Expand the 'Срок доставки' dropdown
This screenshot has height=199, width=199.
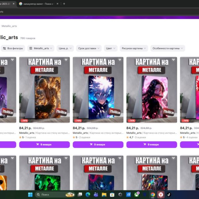click(x=89, y=48)
